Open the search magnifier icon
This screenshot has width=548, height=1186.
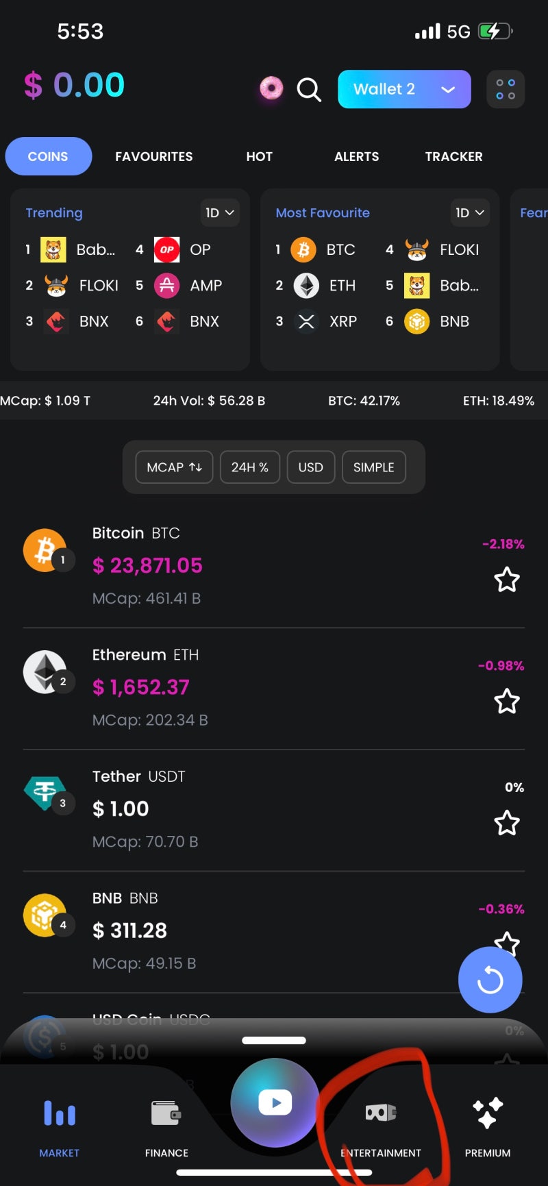point(309,90)
